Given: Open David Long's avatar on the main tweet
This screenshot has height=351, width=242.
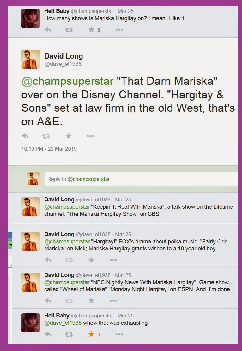Looking at the screenshot, I should click(x=31, y=59).
